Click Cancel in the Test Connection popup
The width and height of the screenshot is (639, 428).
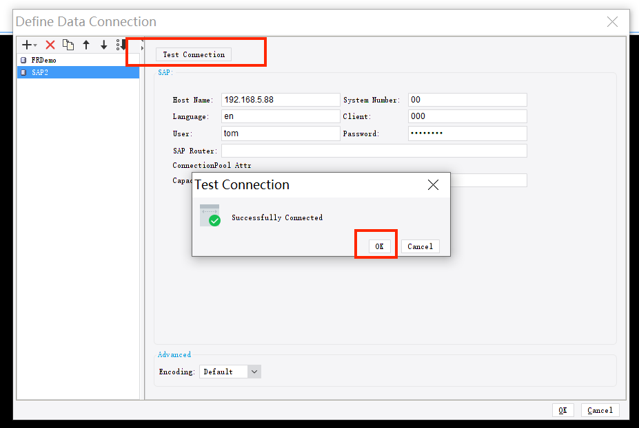pos(420,246)
